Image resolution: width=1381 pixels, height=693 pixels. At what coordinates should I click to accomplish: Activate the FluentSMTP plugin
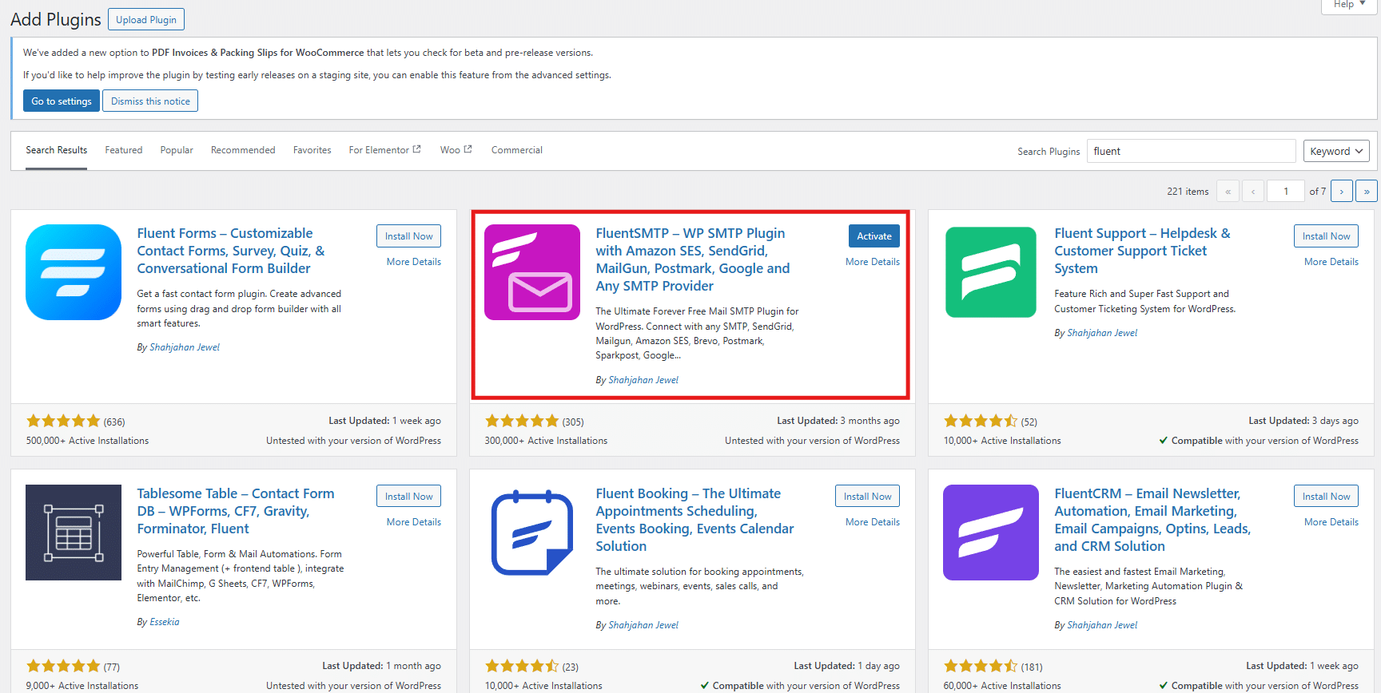coord(874,236)
